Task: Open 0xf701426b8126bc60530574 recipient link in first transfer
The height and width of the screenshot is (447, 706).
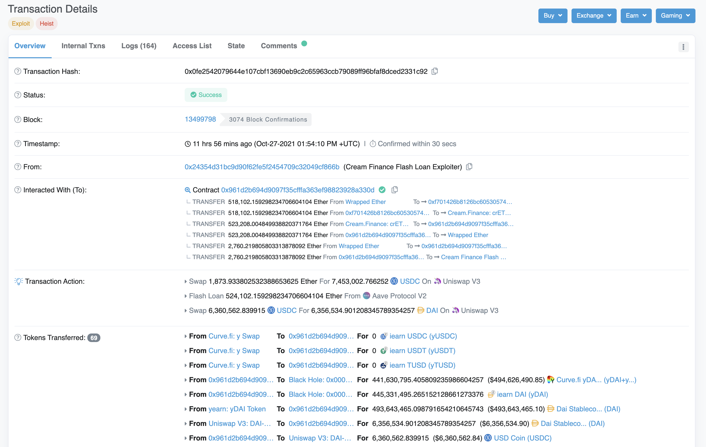Action: tap(470, 202)
